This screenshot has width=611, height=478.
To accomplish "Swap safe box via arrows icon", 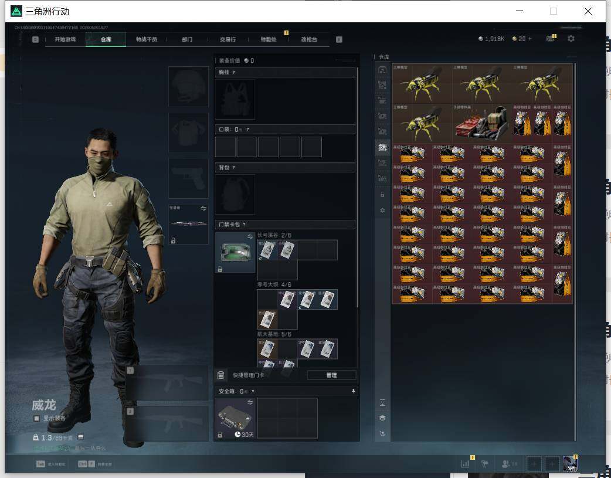I will (250, 402).
